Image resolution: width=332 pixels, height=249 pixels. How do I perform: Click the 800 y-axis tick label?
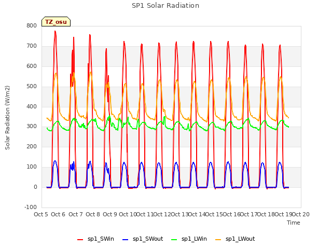tap(32, 25)
